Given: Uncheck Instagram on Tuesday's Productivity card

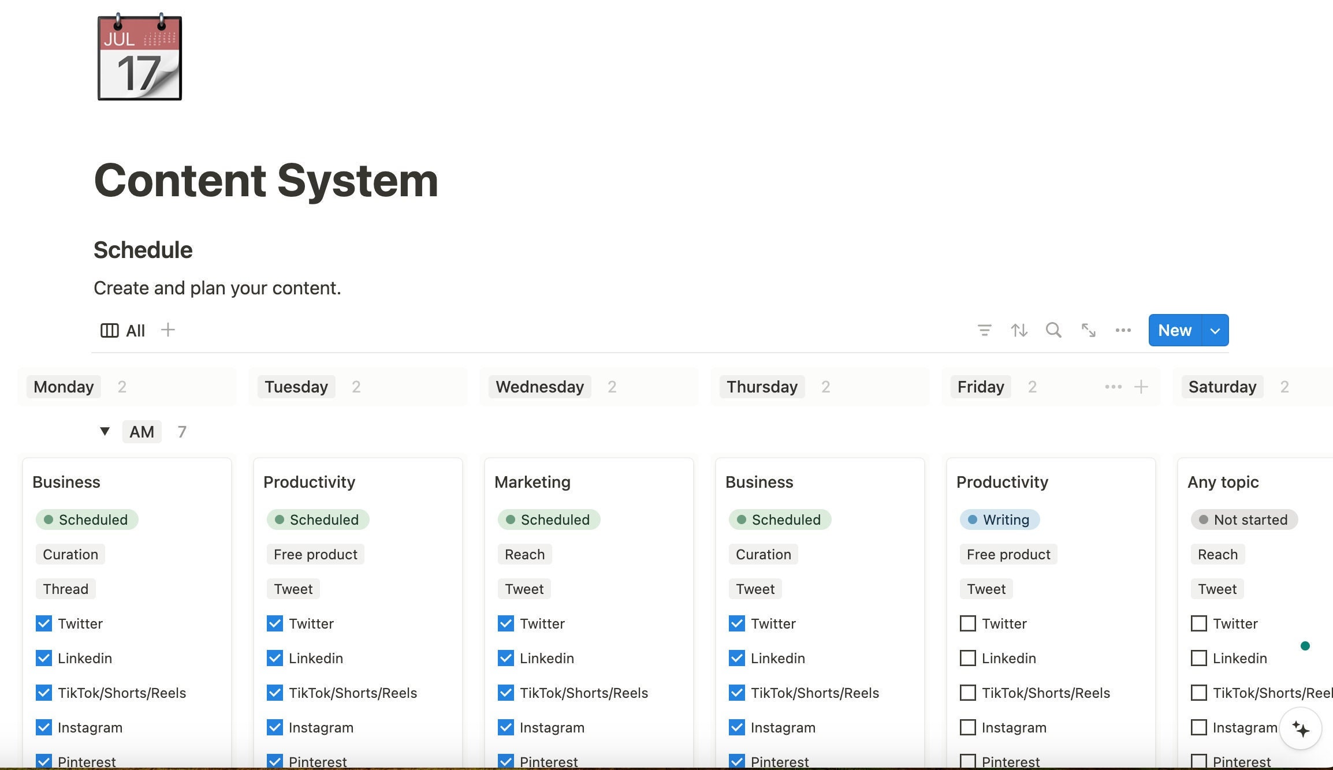Looking at the screenshot, I should coord(275,727).
